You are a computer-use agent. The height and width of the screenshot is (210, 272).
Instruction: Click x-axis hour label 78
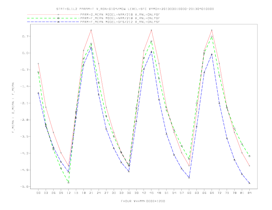[234, 193]
